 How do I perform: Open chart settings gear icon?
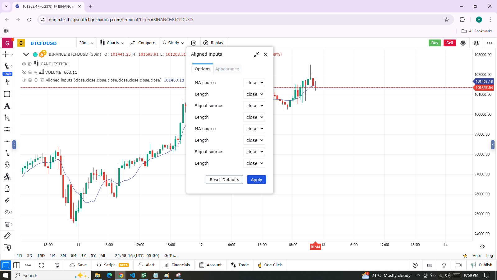[x=463, y=43]
